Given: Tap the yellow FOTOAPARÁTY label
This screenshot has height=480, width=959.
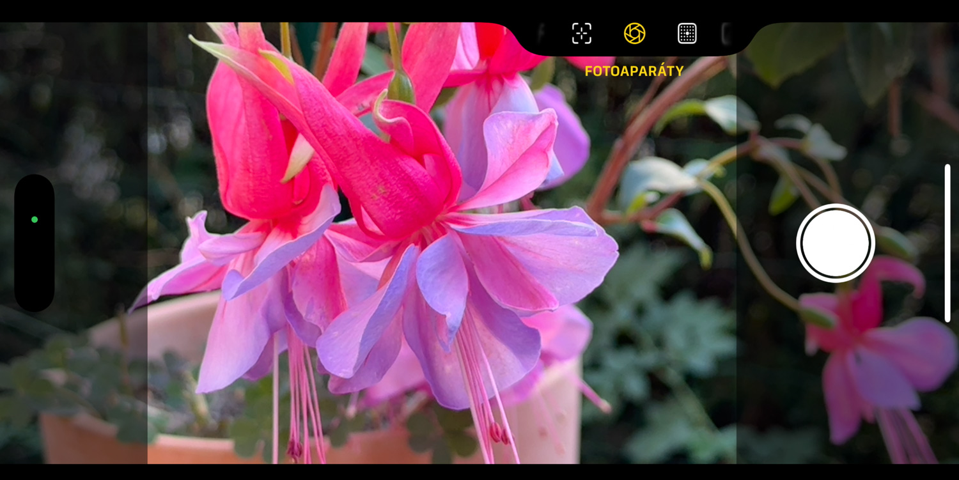Looking at the screenshot, I should pos(634,71).
